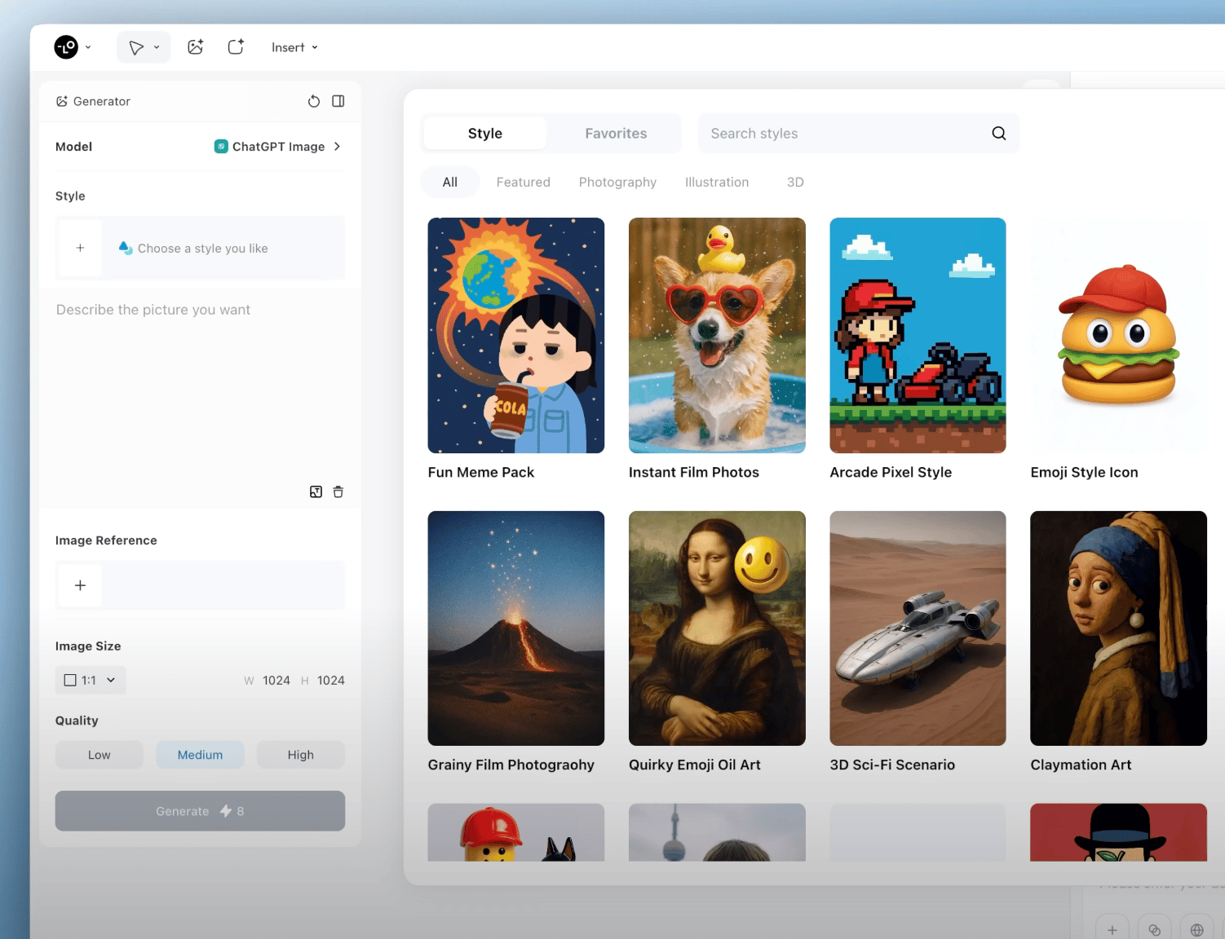Select the bowler hat style thumbnail
Viewport: 1225px width, 939px height.
coord(1119,832)
